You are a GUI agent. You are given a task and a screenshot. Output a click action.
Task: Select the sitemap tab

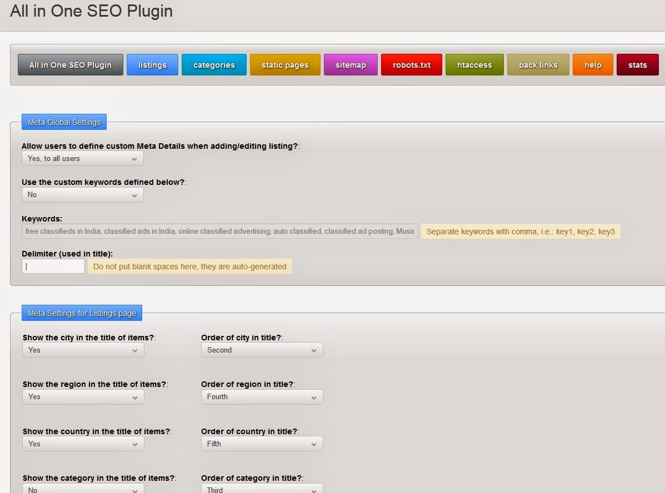[351, 65]
